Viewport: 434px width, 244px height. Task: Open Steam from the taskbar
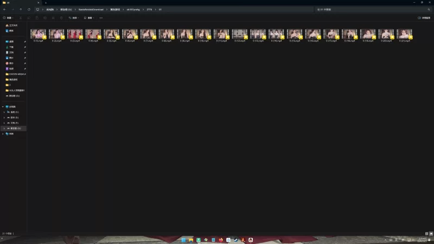235,240
